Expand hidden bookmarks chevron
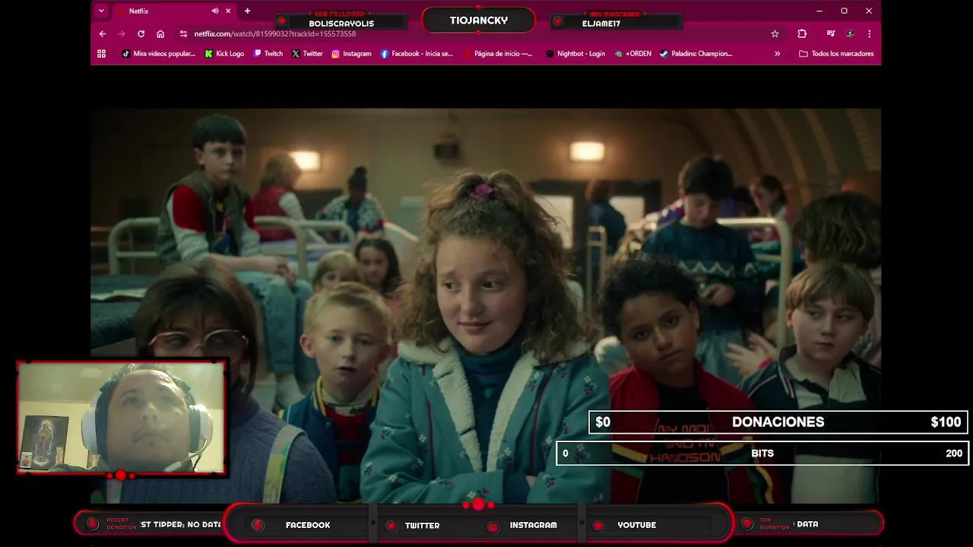This screenshot has height=547, width=973. coord(777,53)
